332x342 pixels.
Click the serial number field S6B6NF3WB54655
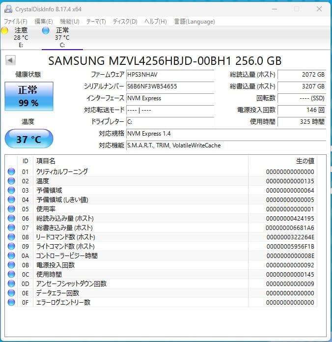pyautogui.click(x=170, y=86)
